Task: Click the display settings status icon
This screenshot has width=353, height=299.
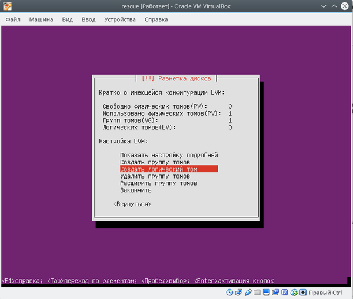Action: click(x=267, y=293)
